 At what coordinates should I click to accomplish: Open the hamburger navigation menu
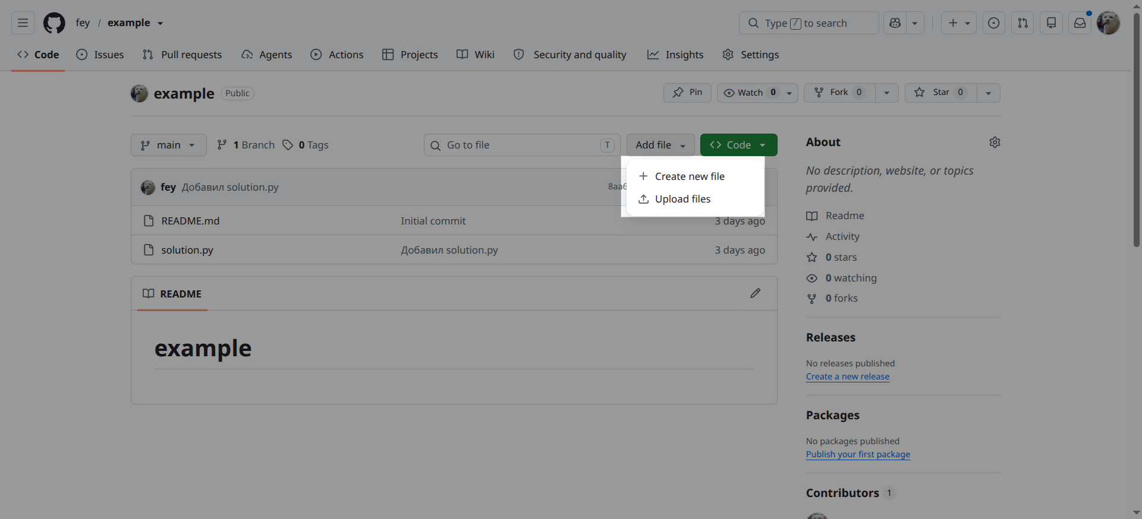(23, 23)
